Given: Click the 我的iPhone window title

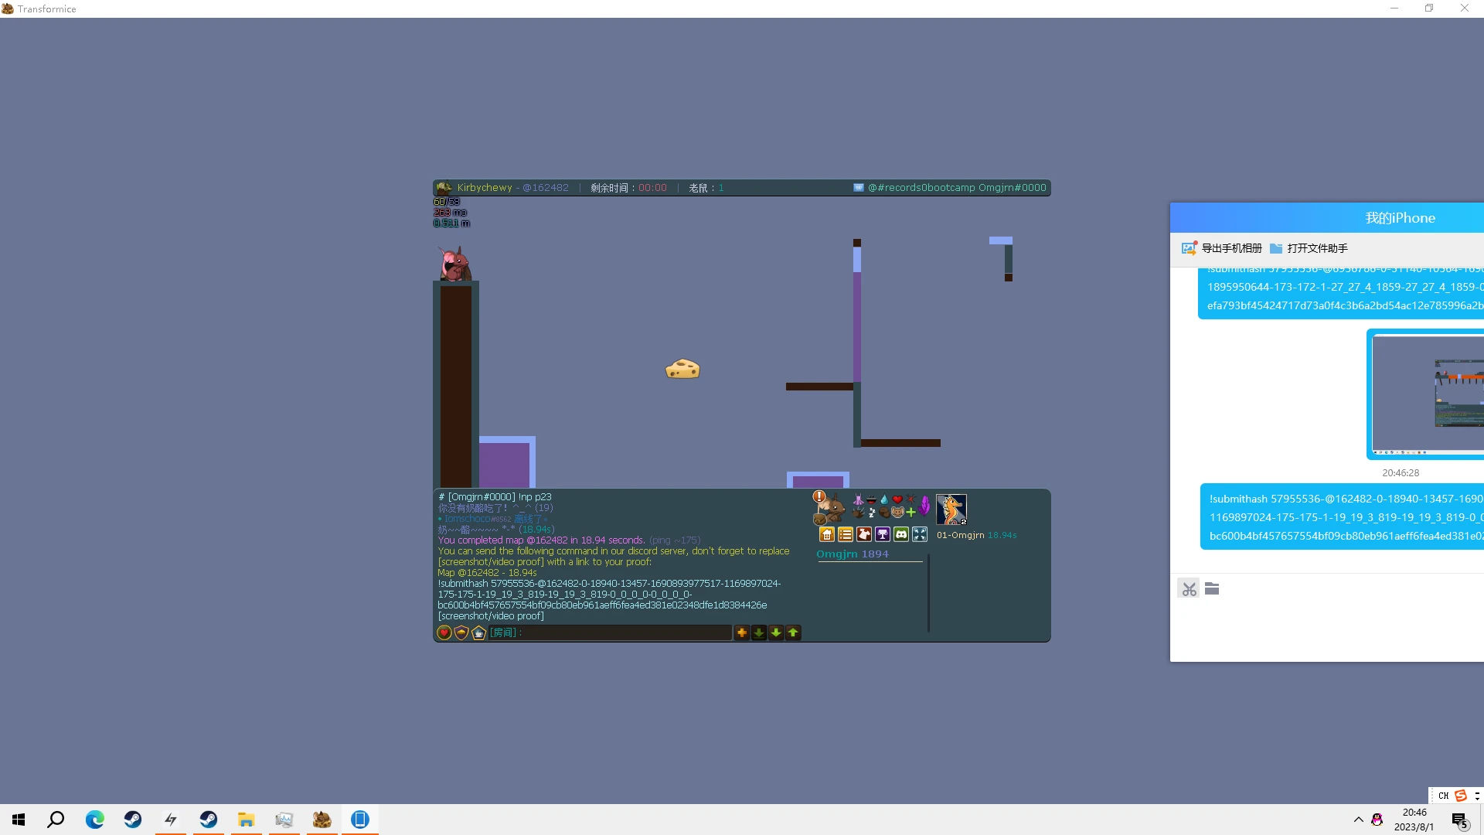Looking at the screenshot, I should click(x=1400, y=218).
